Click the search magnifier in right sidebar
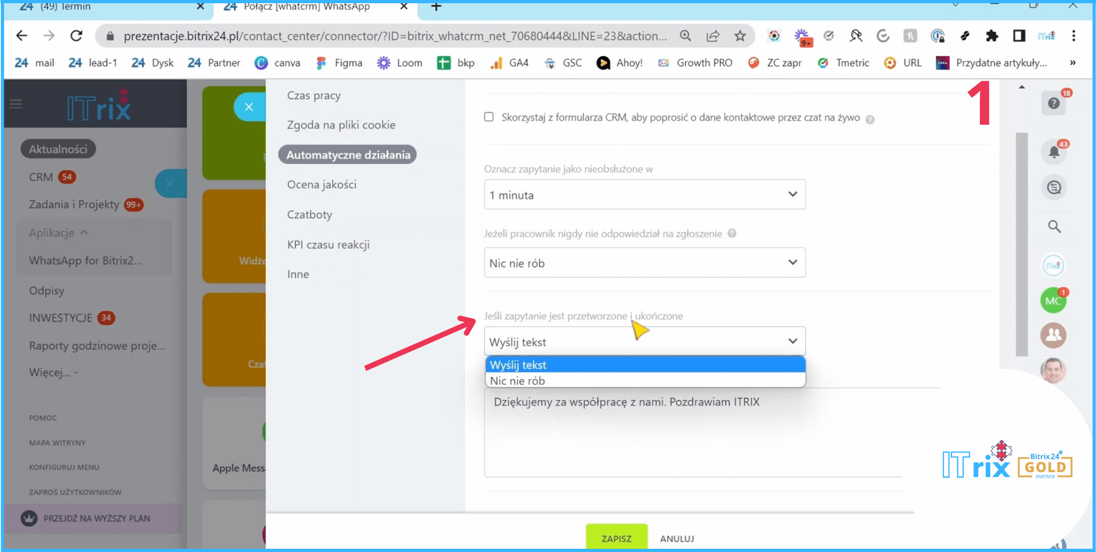The height and width of the screenshot is (552, 1096). pos(1054,226)
